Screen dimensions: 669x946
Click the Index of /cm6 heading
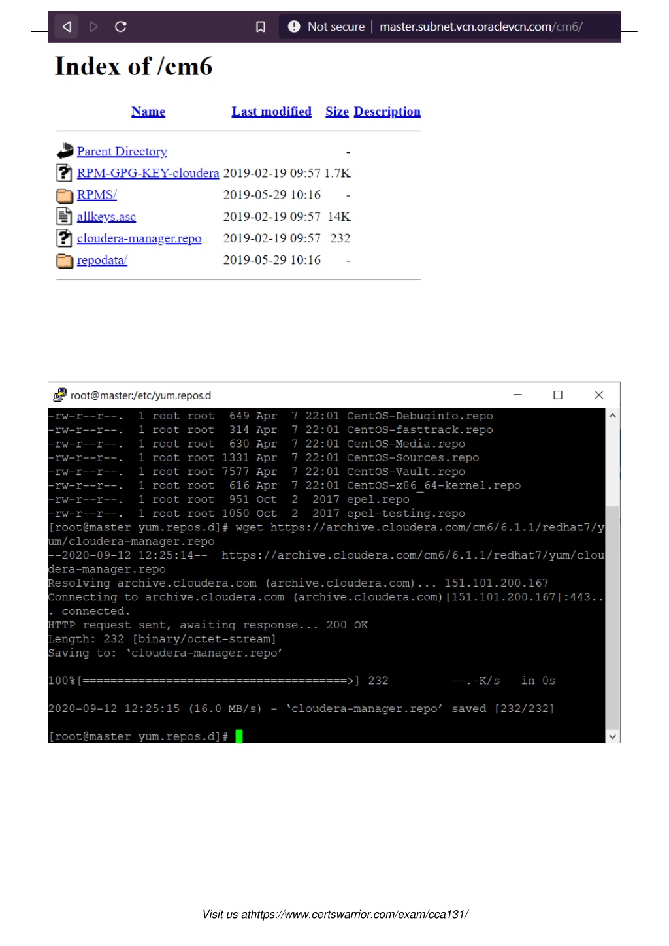pyautogui.click(x=134, y=67)
